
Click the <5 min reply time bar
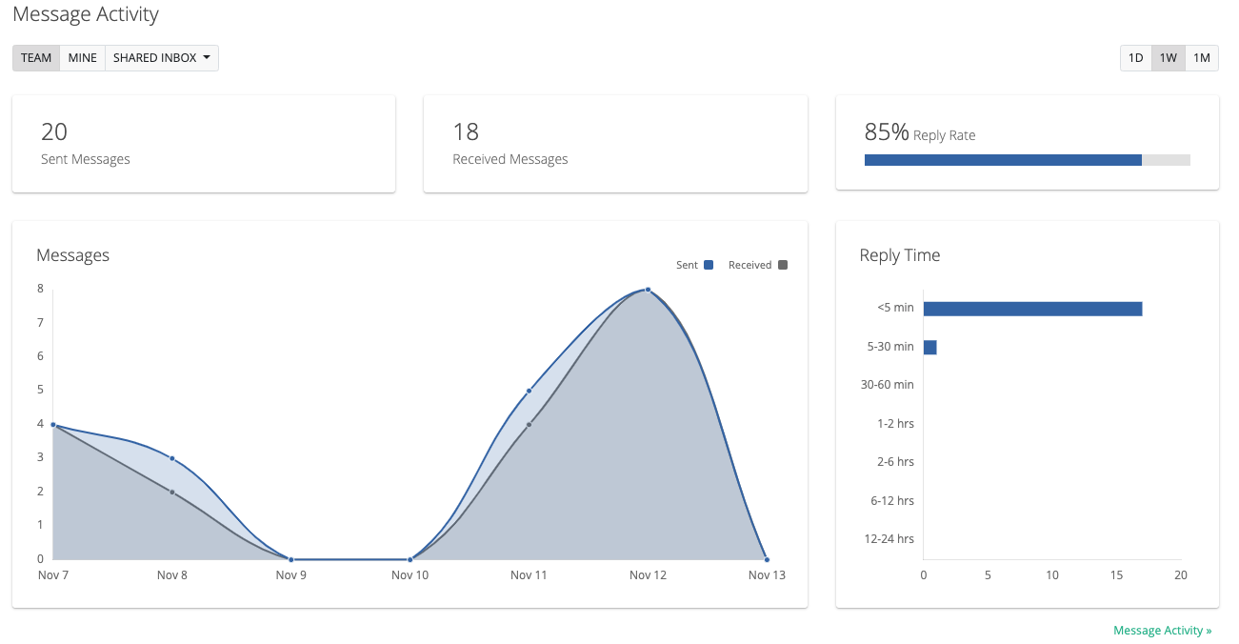(x=1032, y=309)
